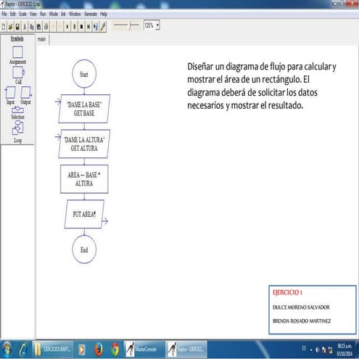
Task: Select the Loop symbol
Action: [18, 128]
